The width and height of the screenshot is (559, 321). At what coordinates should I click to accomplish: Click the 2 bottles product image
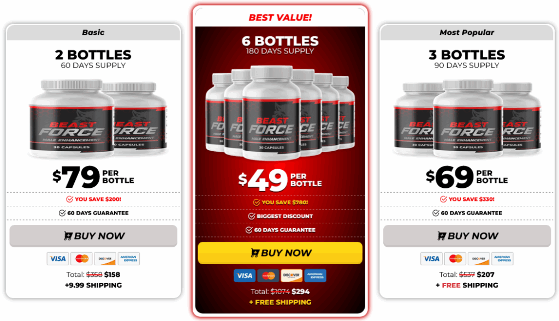tap(98, 119)
